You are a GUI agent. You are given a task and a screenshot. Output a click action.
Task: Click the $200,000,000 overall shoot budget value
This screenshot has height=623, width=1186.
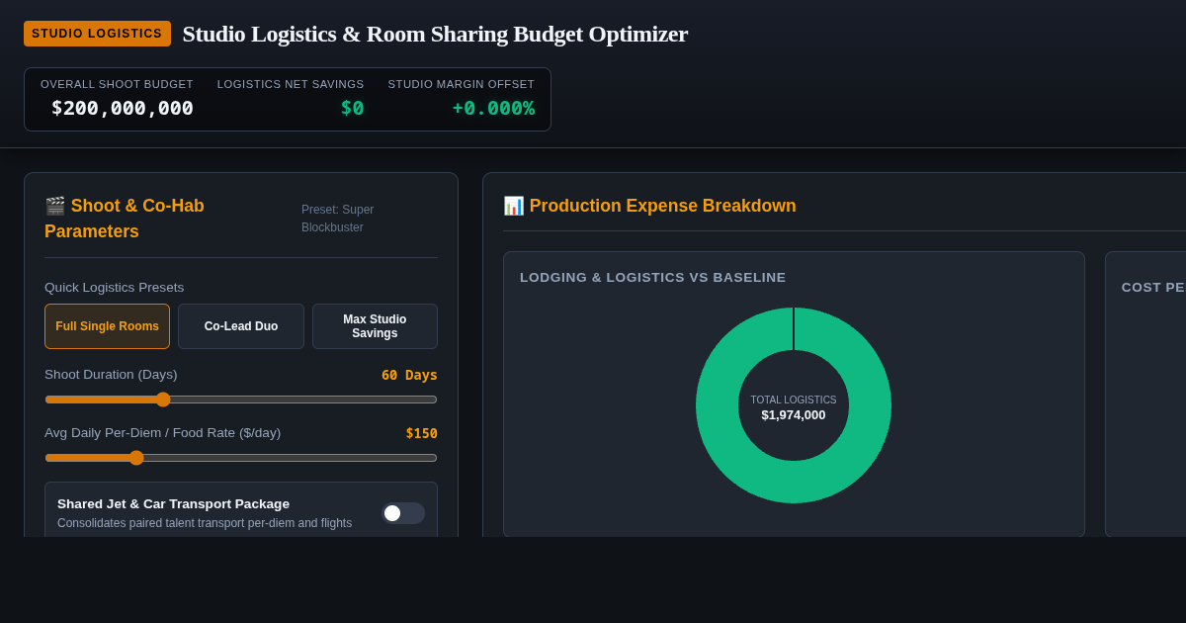(x=123, y=108)
